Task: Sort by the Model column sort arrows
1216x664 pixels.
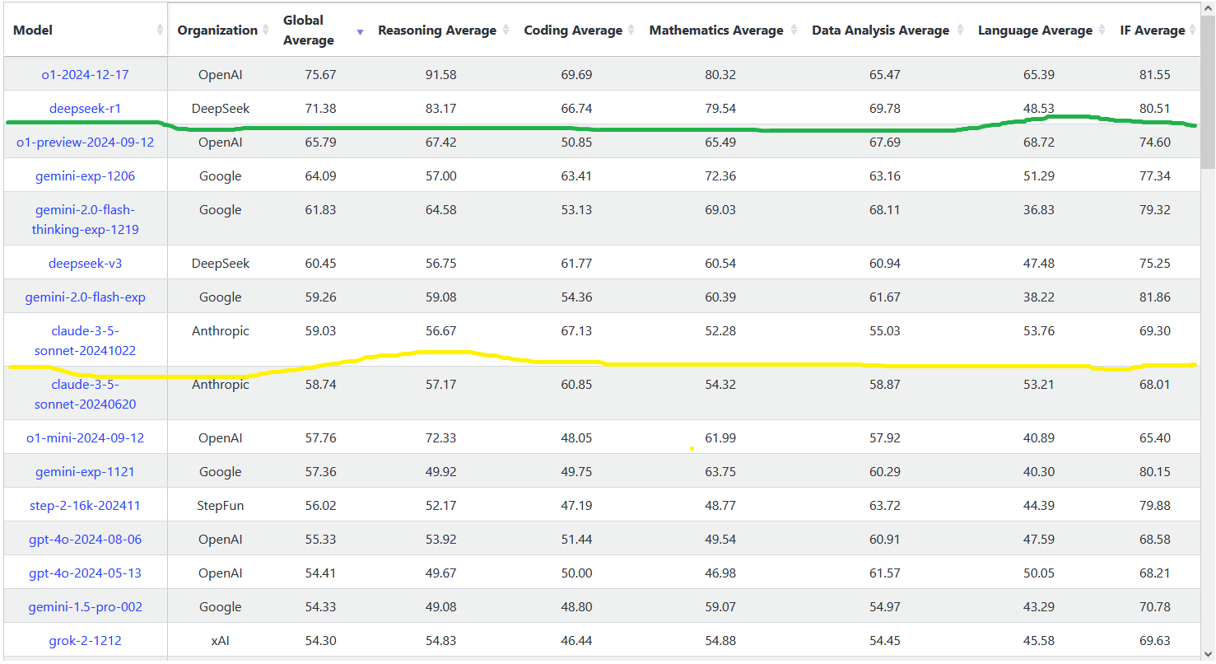Action: (160, 30)
